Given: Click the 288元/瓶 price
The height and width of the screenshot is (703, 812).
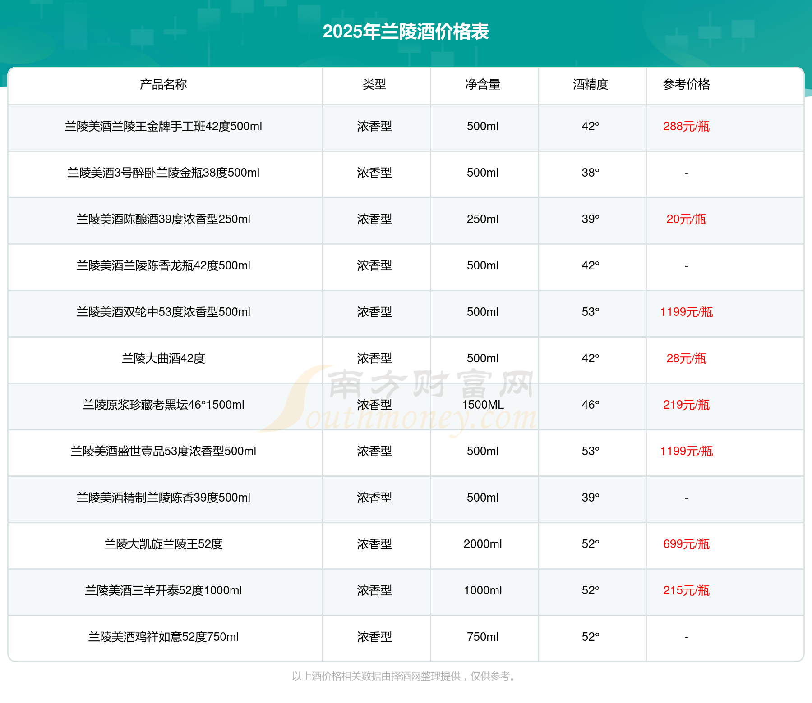Looking at the screenshot, I should point(686,126).
